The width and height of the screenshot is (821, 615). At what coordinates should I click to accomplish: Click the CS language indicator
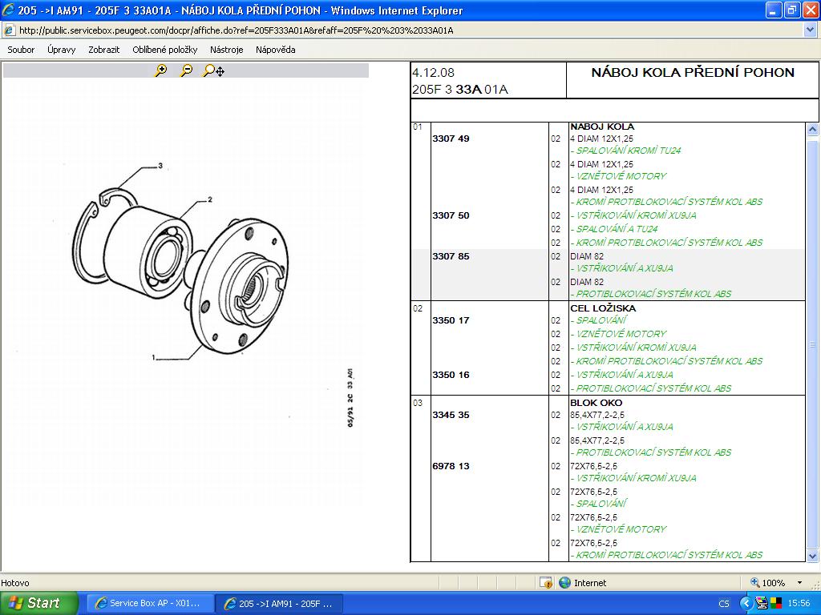pyautogui.click(x=724, y=603)
